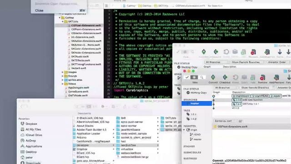Collapse the SKTUtils folder in Xcode navigator
The height and width of the screenshot is (164, 291).
pyautogui.click(x=63, y=21)
